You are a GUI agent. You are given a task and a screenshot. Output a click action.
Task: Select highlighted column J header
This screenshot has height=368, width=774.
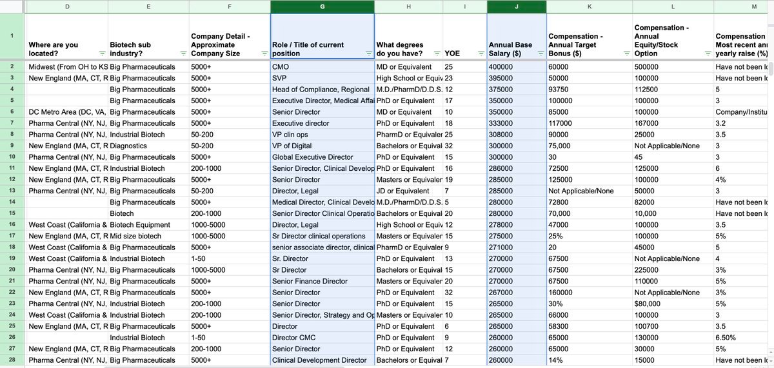tap(517, 7)
